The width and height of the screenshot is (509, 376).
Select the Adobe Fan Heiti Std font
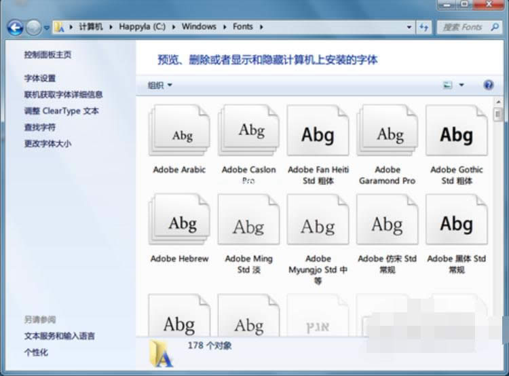(x=318, y=134)
